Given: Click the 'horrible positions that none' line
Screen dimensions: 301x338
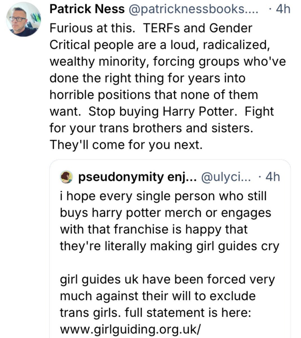Looking at the screenshot, I should (x=154, y=95).
